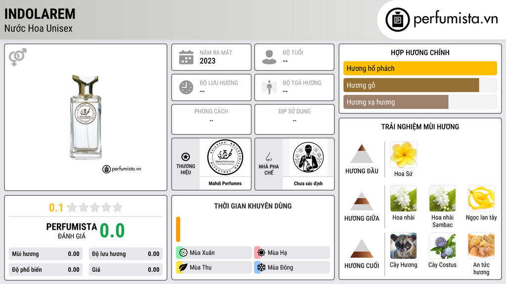Click the perfumista.vn bottle logo icon
The image size is (506, 284).
coord(397,20)
